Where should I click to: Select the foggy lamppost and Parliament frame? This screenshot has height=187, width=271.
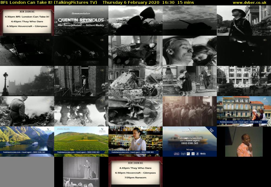27,81
